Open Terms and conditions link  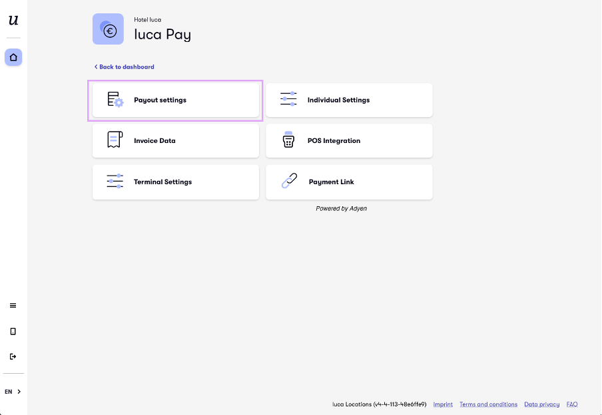coord(488,404)
